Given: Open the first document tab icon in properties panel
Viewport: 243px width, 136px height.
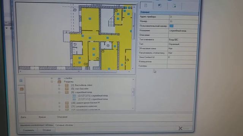Looking at the screenshot, I should pos(146,6).
